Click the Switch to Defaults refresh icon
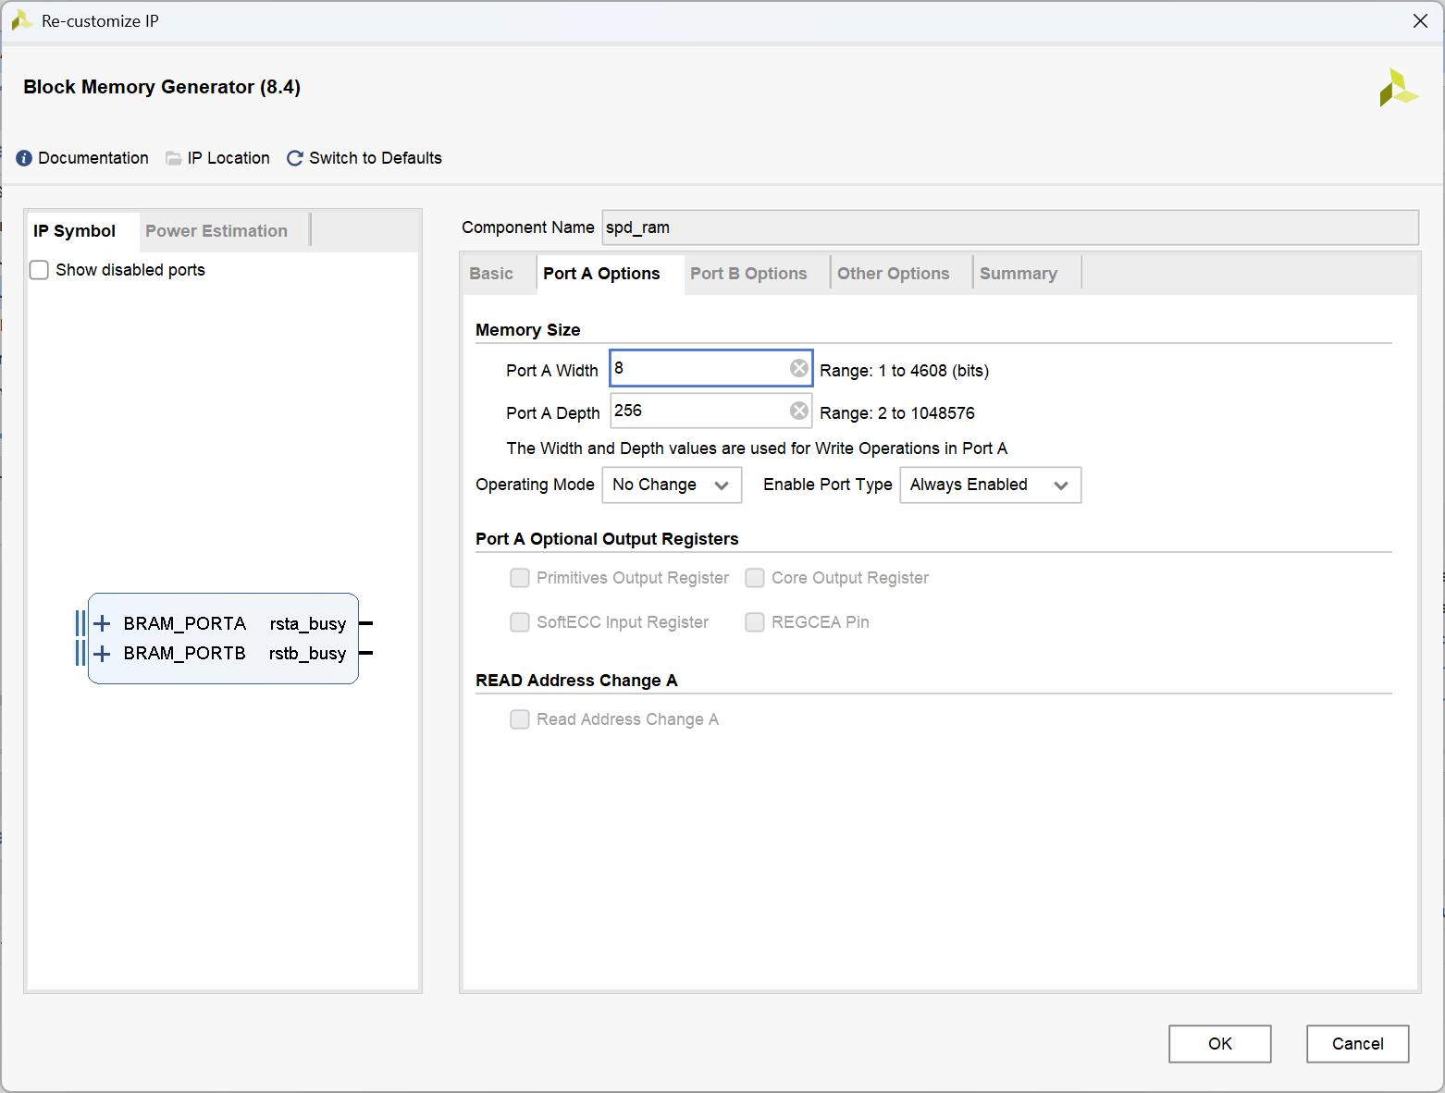Screen dimensions: 1445x1093 pyautogui.click(x=295, y=158)
